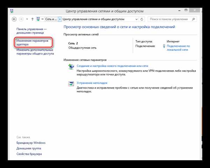Expand breadcrumb arrow after 'Сеть и ...'
Viewport: 210px width, 168px height.
coord(60,19)
